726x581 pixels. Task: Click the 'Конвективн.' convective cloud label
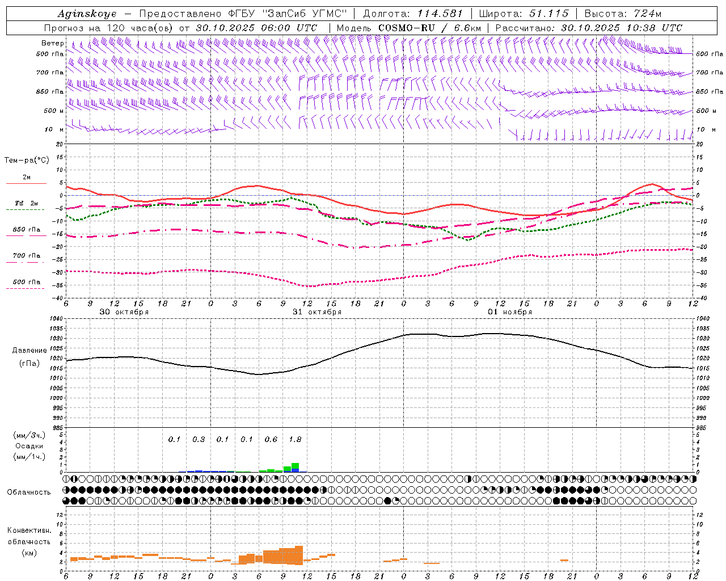[x=29, y=531]
